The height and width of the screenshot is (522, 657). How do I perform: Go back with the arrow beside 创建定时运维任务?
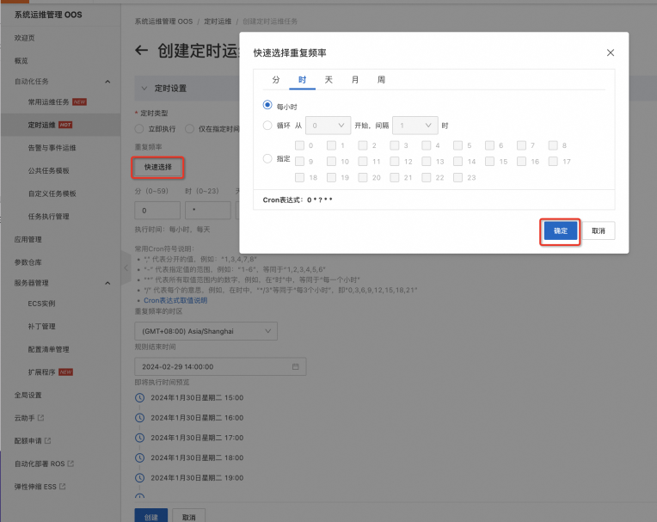pyautogui.click(x=142, y=51)
